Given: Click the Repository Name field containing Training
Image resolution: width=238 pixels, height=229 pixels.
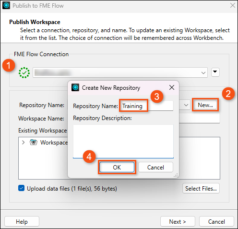Looking at the screenshot, I should [146, 106].
